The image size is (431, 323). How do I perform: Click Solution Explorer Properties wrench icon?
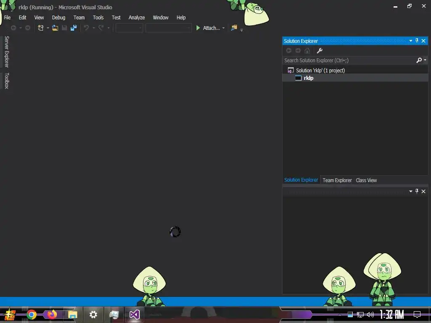click(x=319, y=50)
